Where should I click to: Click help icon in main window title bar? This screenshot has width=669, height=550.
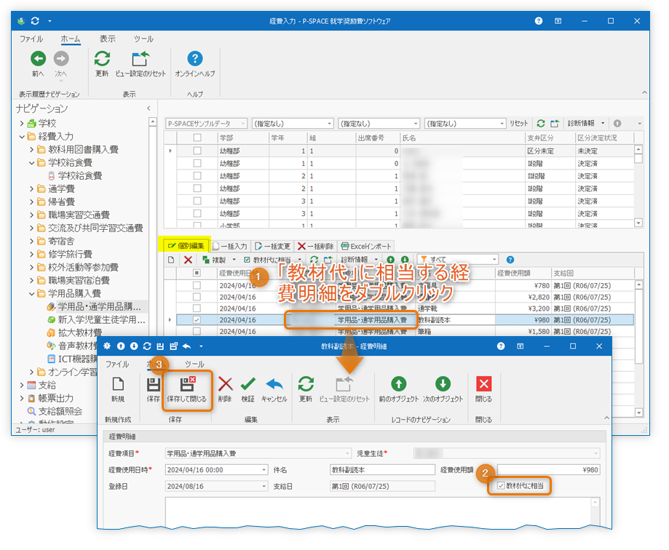539,21
